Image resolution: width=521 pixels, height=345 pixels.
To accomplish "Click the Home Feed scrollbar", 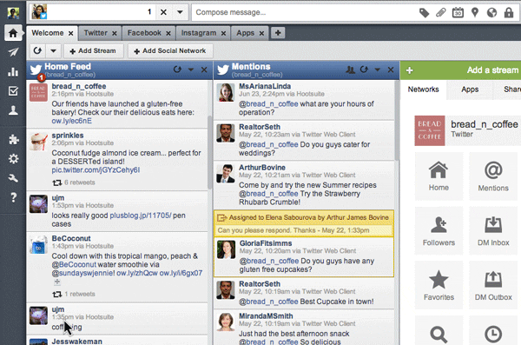I will pos(209,152).
